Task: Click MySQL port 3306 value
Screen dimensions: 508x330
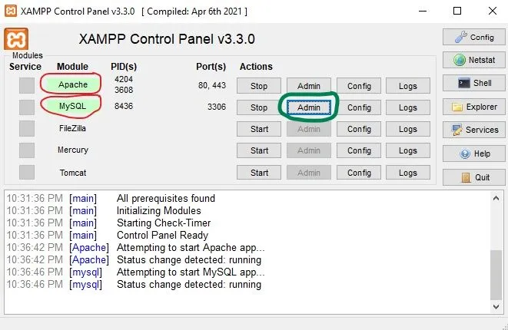Action: [x=217, y=107]
